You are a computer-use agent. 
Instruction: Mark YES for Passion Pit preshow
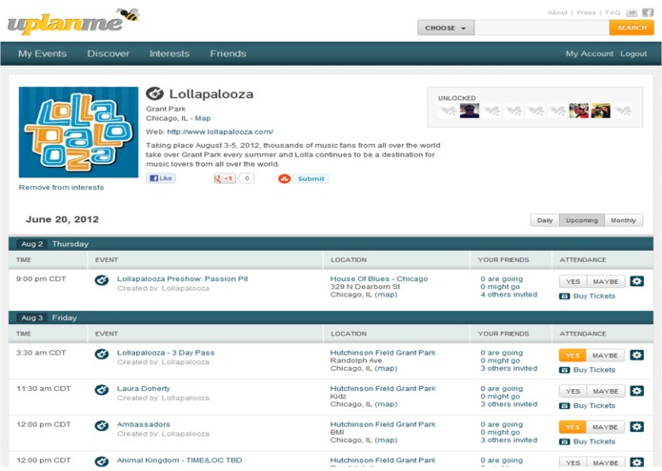[572, 282]
